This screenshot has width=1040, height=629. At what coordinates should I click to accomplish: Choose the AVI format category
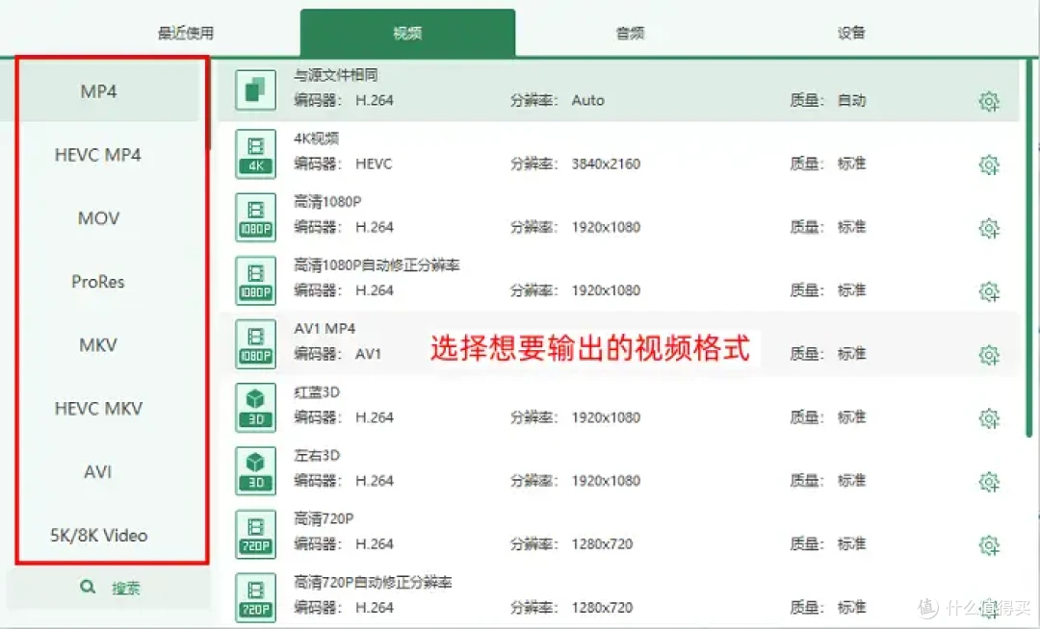98,471
